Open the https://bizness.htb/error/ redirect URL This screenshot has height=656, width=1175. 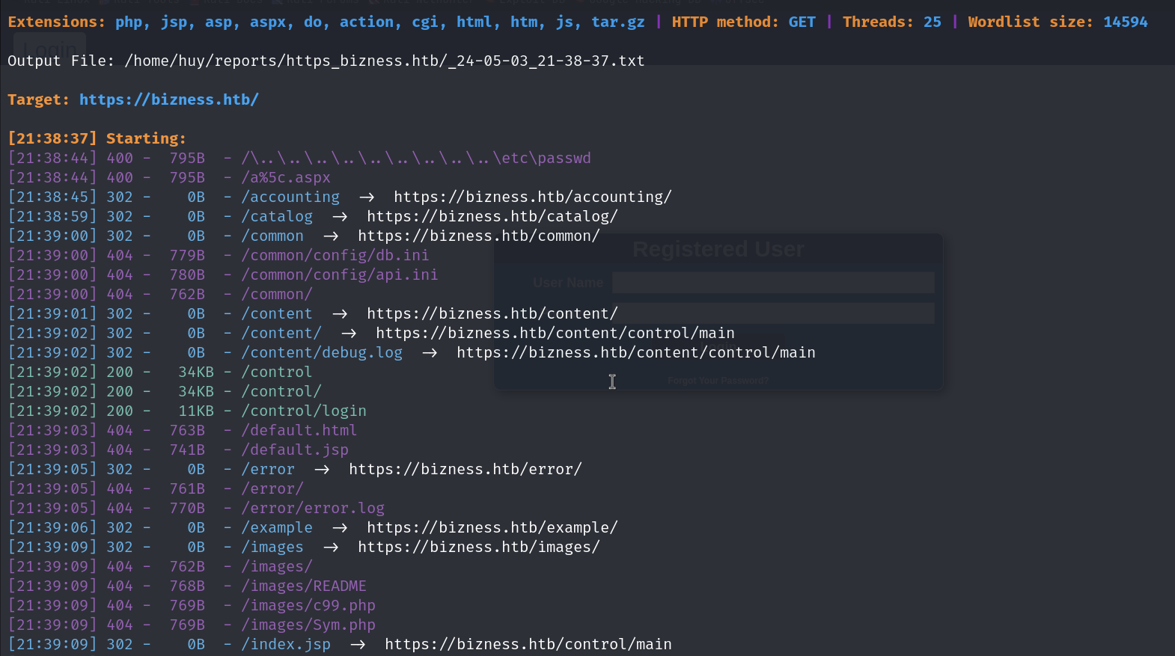click(x=465, y=469)
